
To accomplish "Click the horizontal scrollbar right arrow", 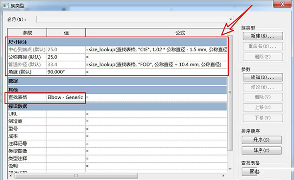I will tap(223, 176).
